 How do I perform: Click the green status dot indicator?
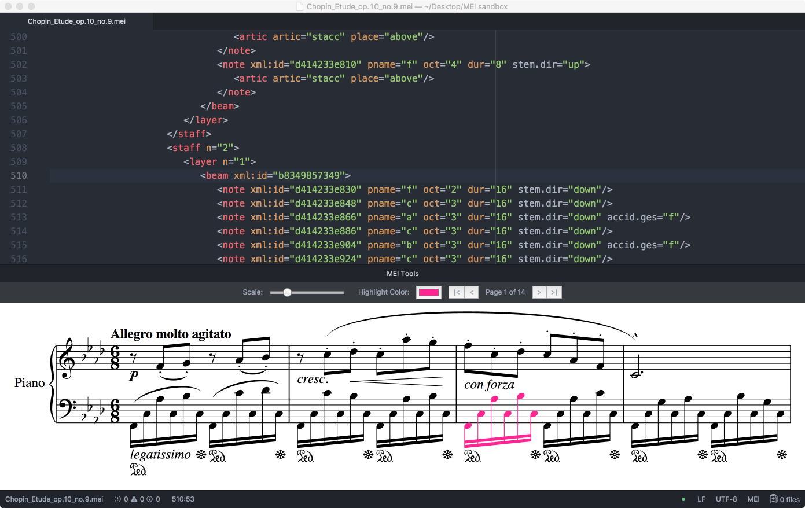[x=683, y=499]
